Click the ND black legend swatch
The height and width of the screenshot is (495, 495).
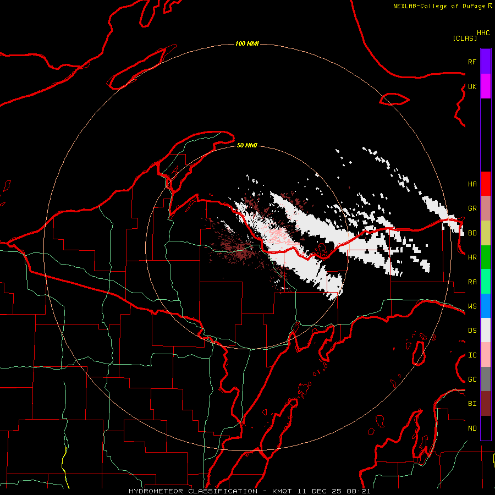[486, 428]
